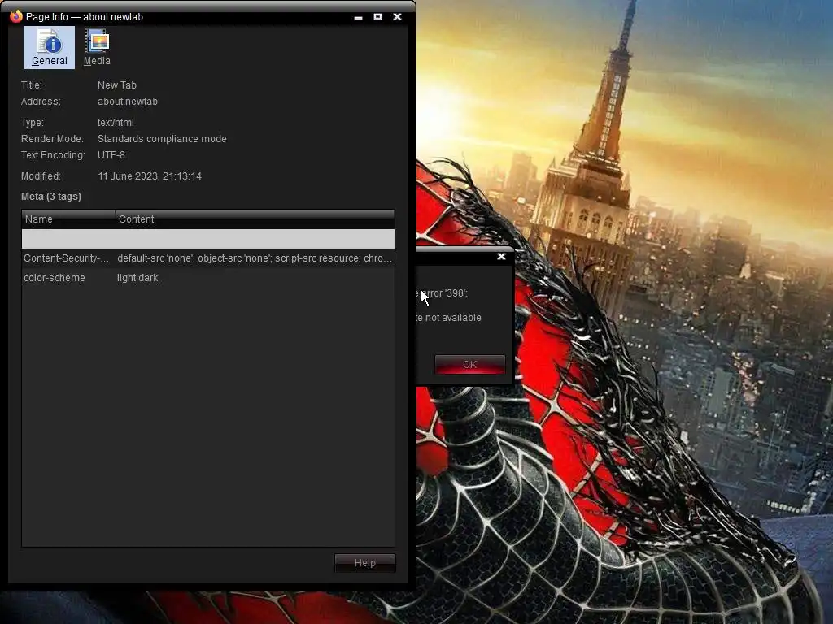
Task: Click the Firefox icon in Page Info title bar
Action: point(16,16)
